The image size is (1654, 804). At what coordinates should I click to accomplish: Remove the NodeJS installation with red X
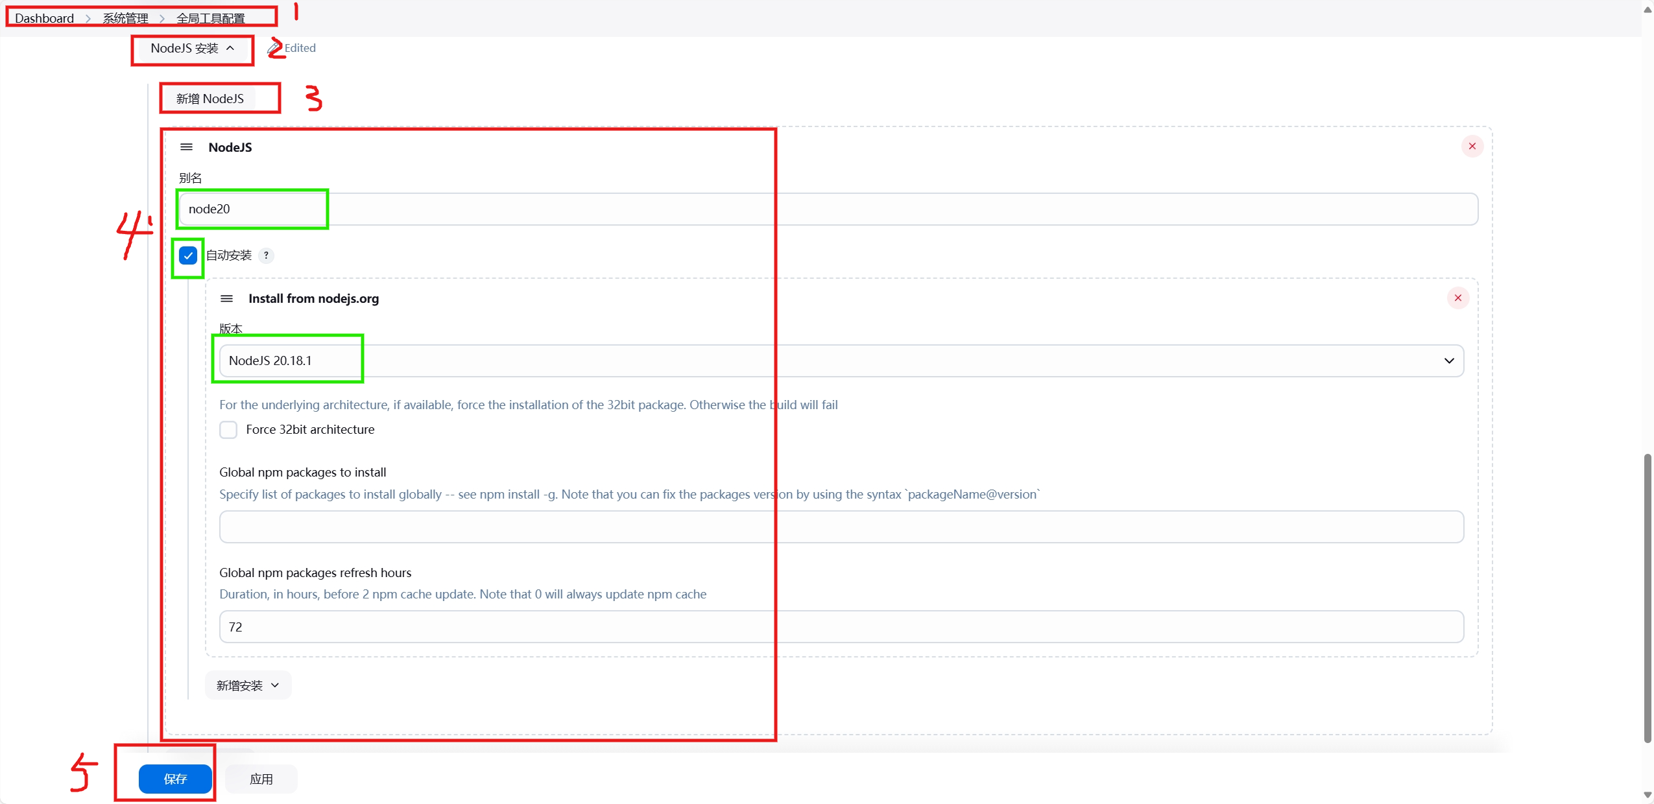click(x=1472, y=147)
